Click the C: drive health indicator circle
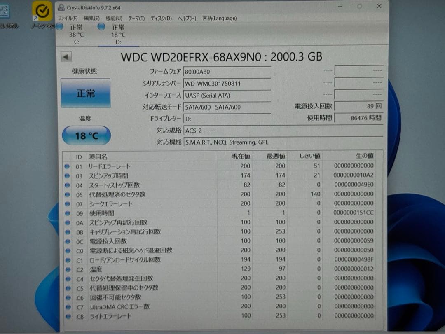 pyautogui.click(x=60, y=26)
